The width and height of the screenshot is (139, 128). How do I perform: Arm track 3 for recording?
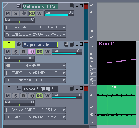(x=24, y=96)
